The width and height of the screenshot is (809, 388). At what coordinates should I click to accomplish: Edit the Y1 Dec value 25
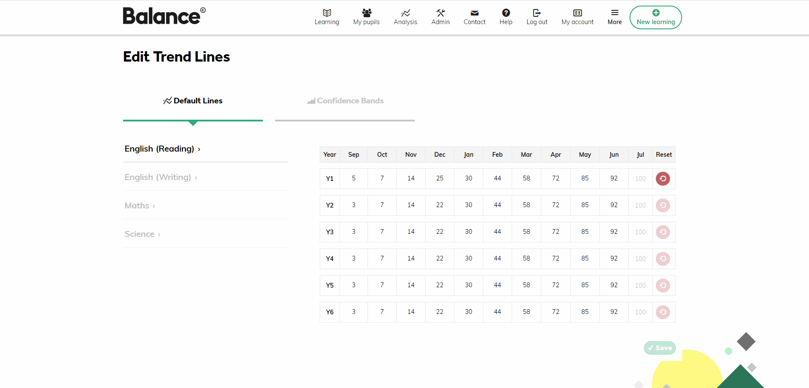click(x=440, y=178)
